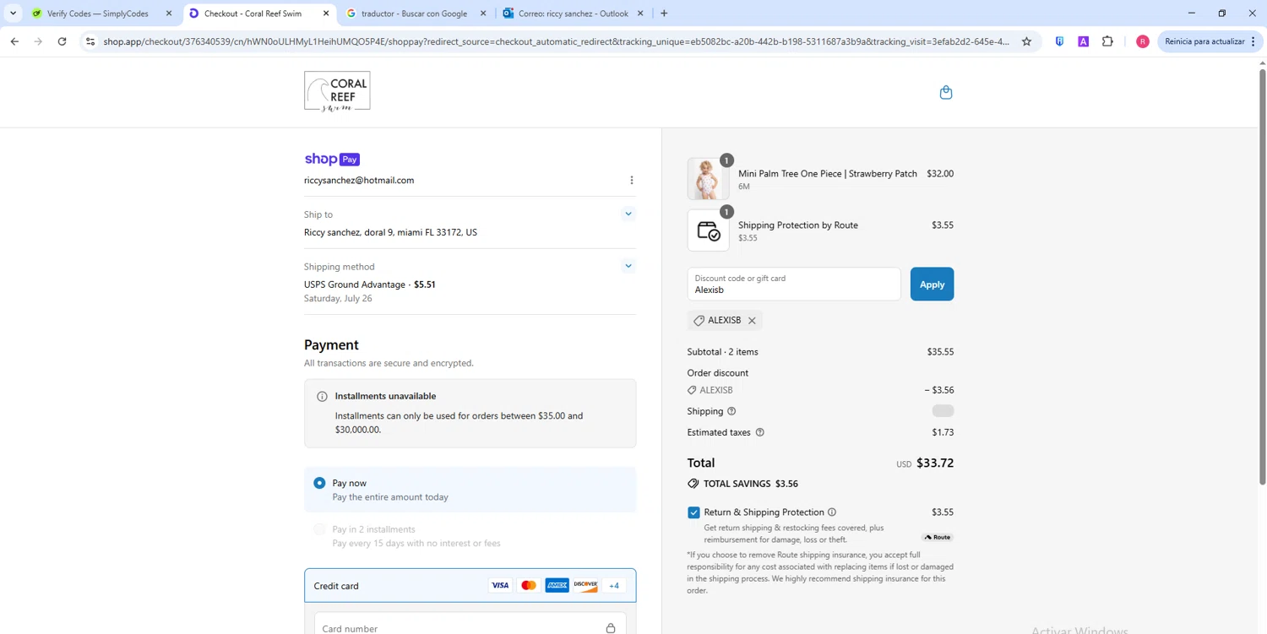Open the Chrome three-dot menu
Image resolution: width=1267 pixels, height=634 pixels.
[x=1253, y=41]
